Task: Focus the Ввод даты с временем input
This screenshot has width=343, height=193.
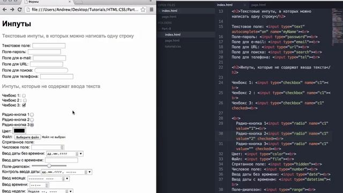Action: pos(62,160)
